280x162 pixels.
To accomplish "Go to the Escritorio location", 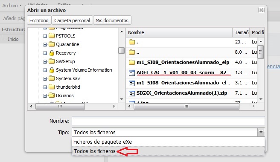I will 39,20.
